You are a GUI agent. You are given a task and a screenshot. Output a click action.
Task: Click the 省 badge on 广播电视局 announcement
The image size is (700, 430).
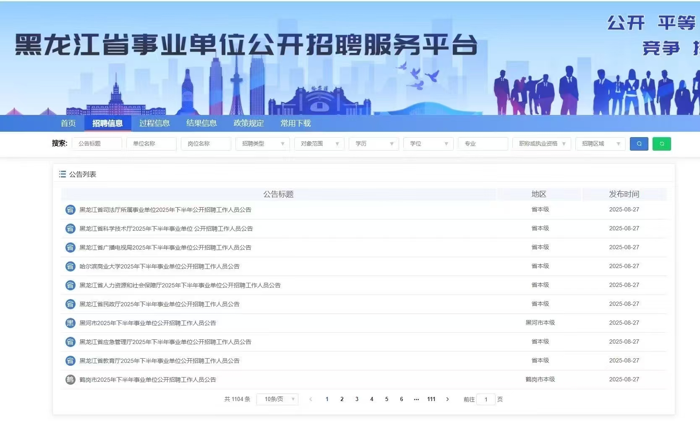click(70, 247)
